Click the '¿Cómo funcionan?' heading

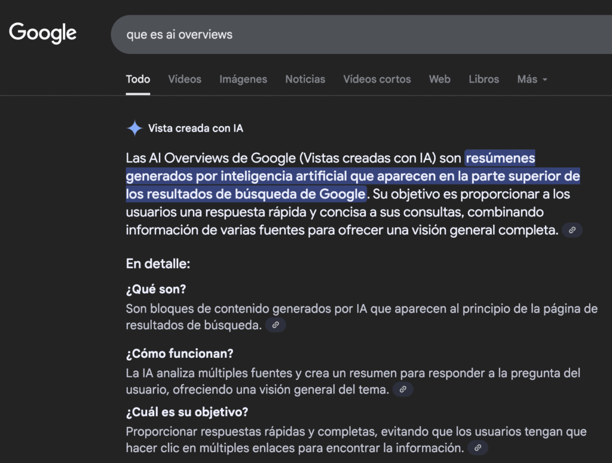(179, 354)
